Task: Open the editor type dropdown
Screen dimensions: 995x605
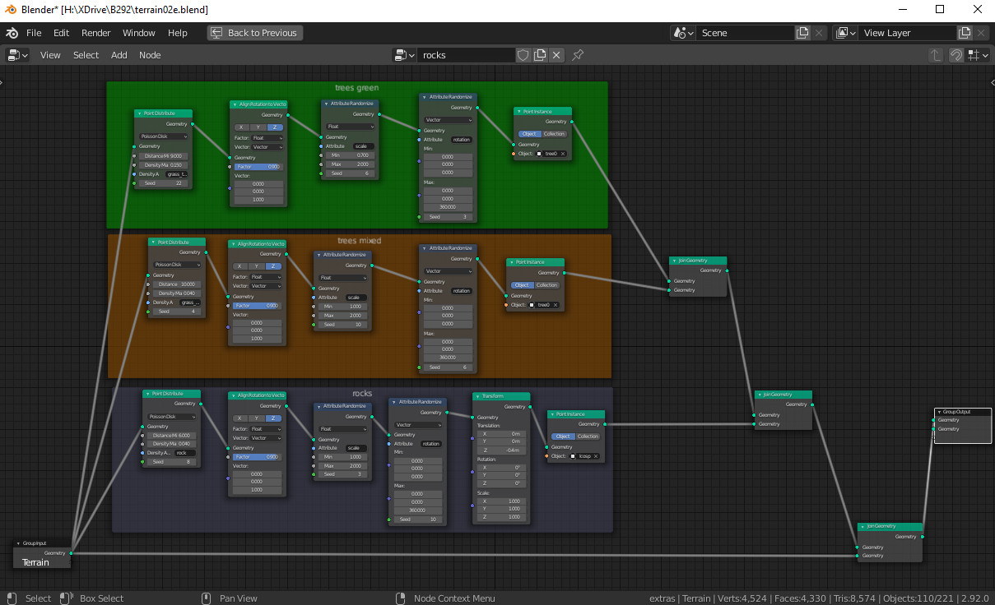Action: tap(16, 55)
